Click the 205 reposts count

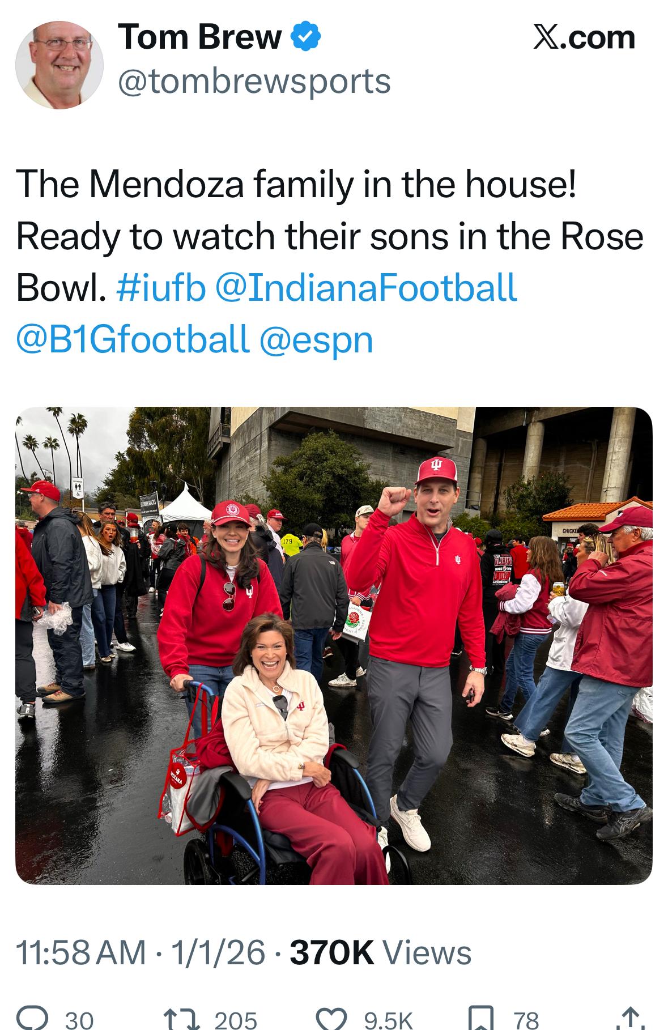[x=236, y=1019]
